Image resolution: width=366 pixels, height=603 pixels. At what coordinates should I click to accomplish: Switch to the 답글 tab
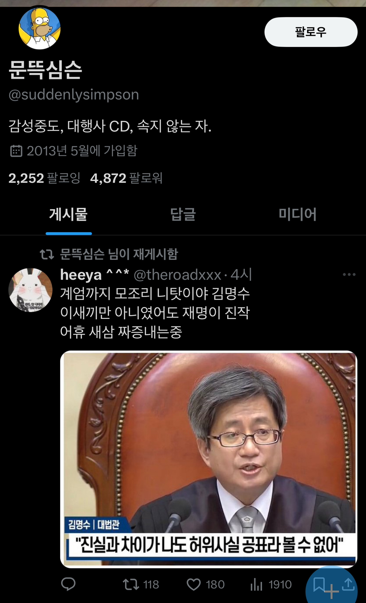pos(183,214)
